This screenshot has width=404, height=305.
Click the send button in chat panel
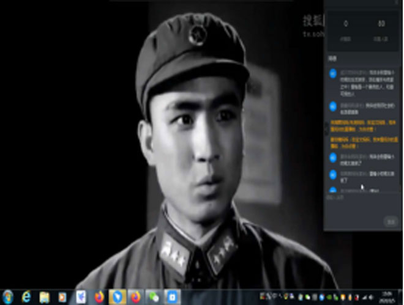(391, 221)
